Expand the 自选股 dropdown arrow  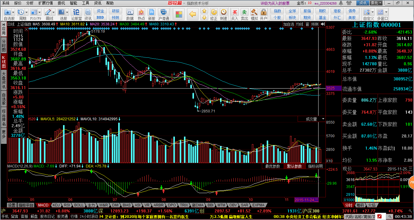[x=13, y=12]
